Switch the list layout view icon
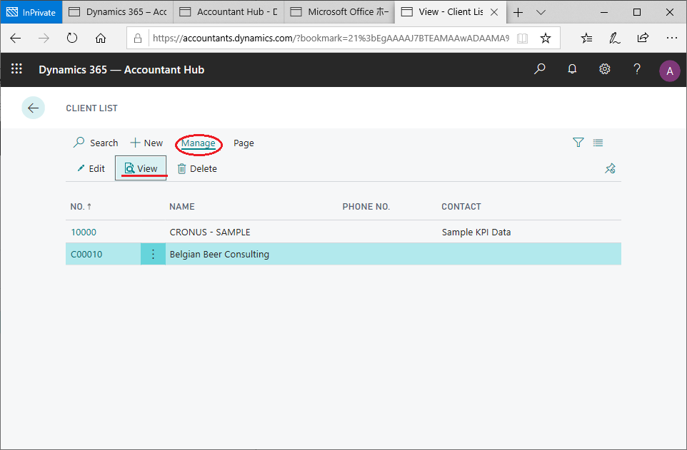687x450 pixels. 598,142
